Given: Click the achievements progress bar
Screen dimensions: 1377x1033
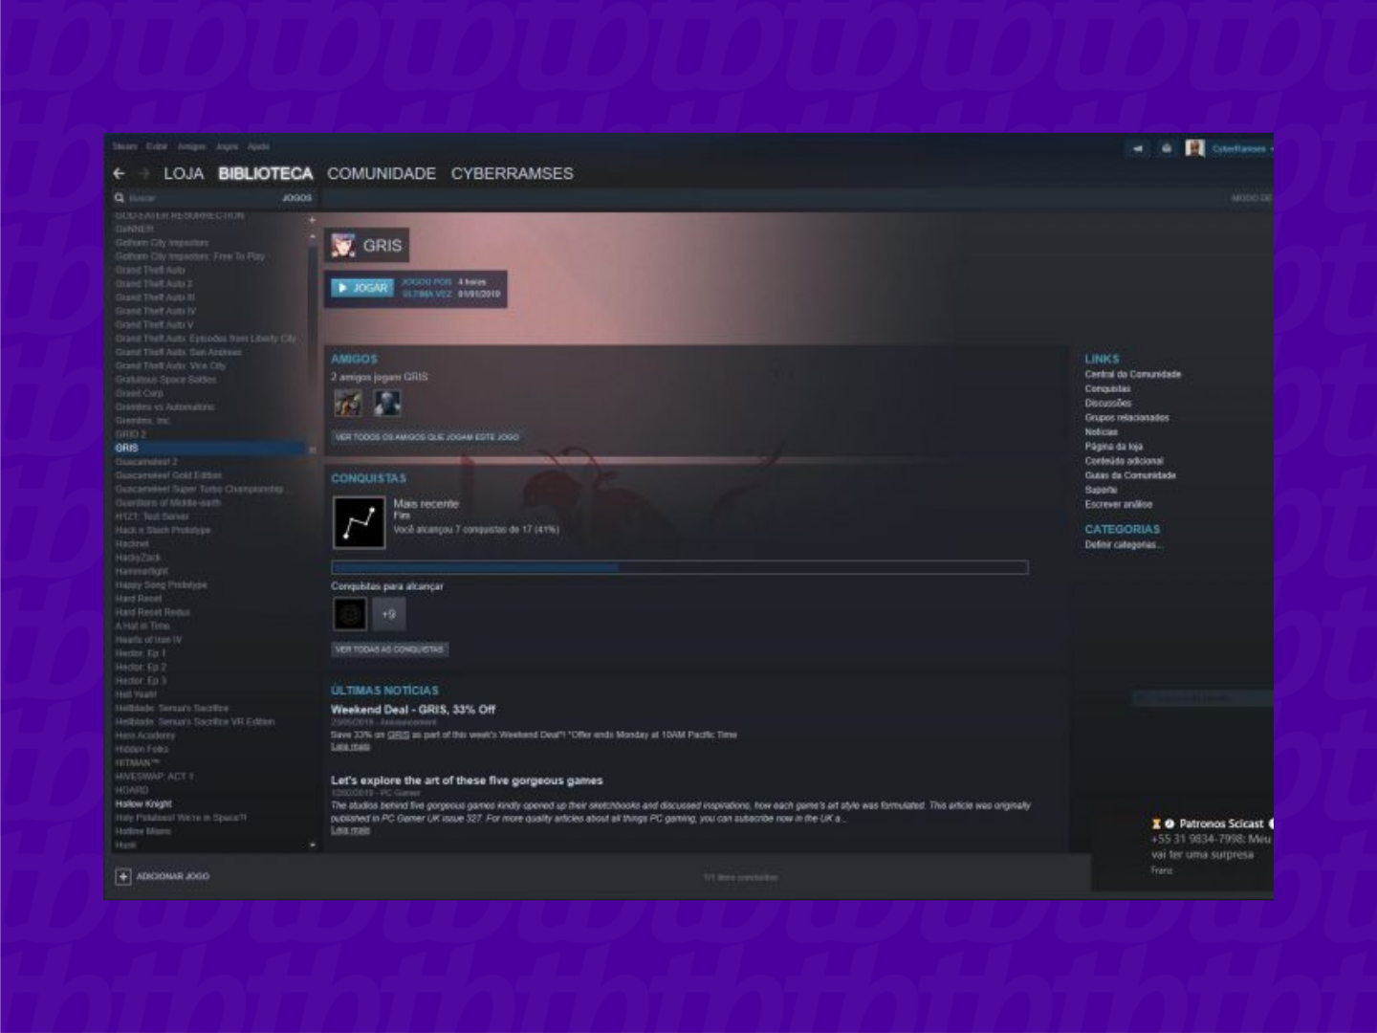Looking at the screenshot, I should click(679, 567).
